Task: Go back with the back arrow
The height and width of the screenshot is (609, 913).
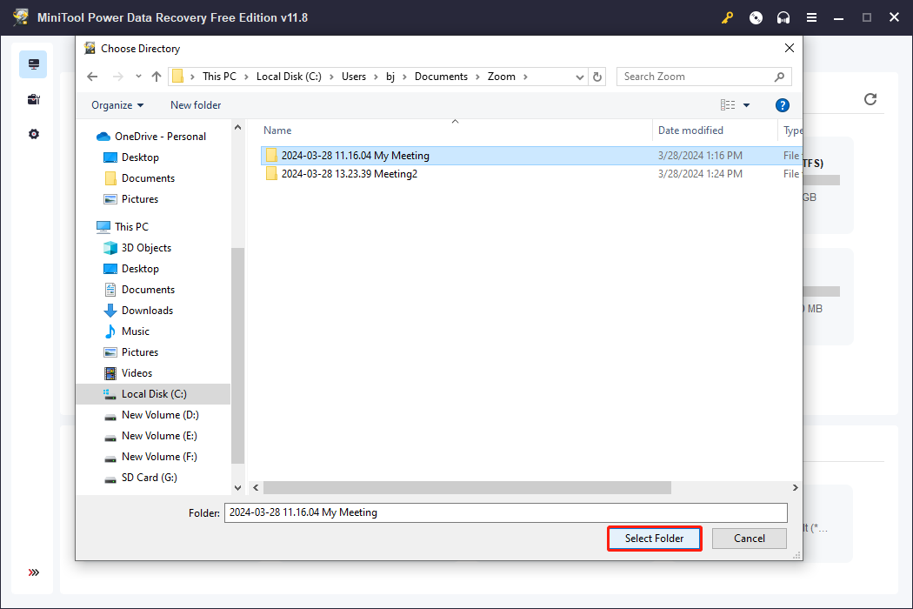Action: point(92,77)
